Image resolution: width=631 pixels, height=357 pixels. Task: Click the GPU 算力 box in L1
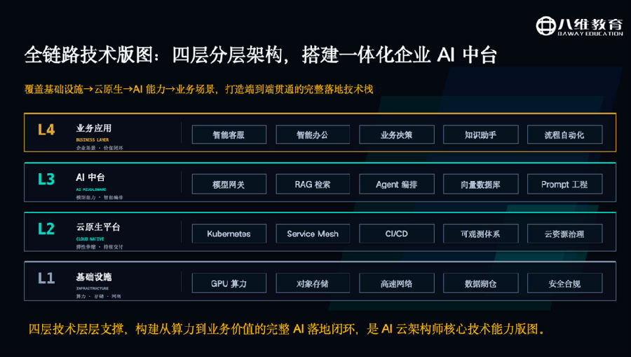coord(229,283)
